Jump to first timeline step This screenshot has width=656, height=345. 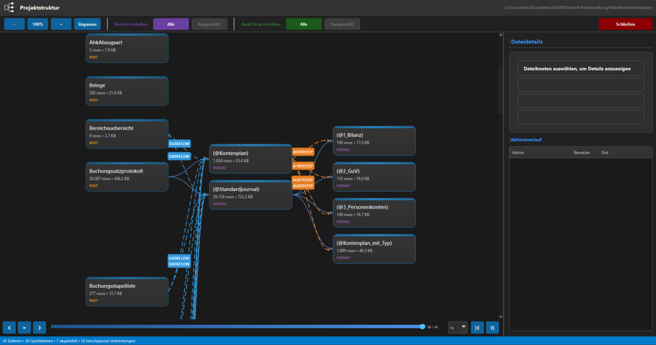click(x=477, y=328)
